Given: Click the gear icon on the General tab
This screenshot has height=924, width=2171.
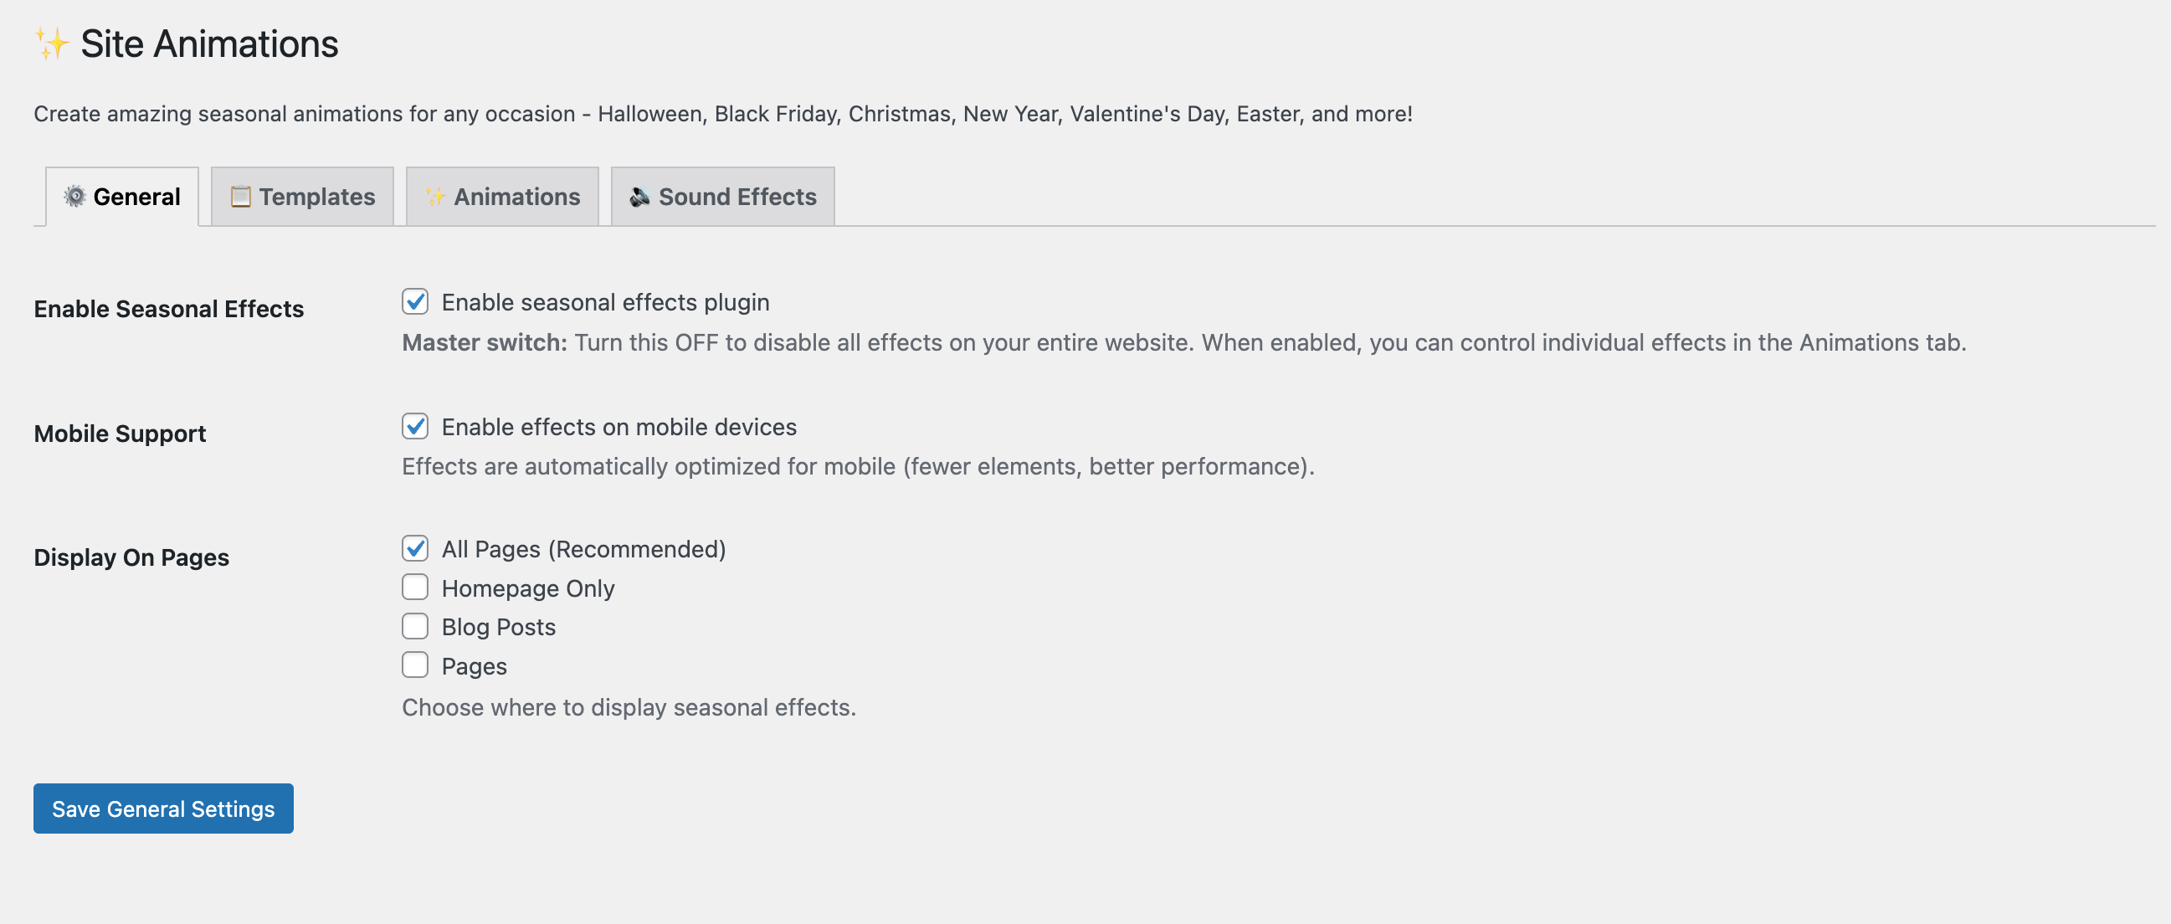Looking at the screenshot, I should pos(75,196).
